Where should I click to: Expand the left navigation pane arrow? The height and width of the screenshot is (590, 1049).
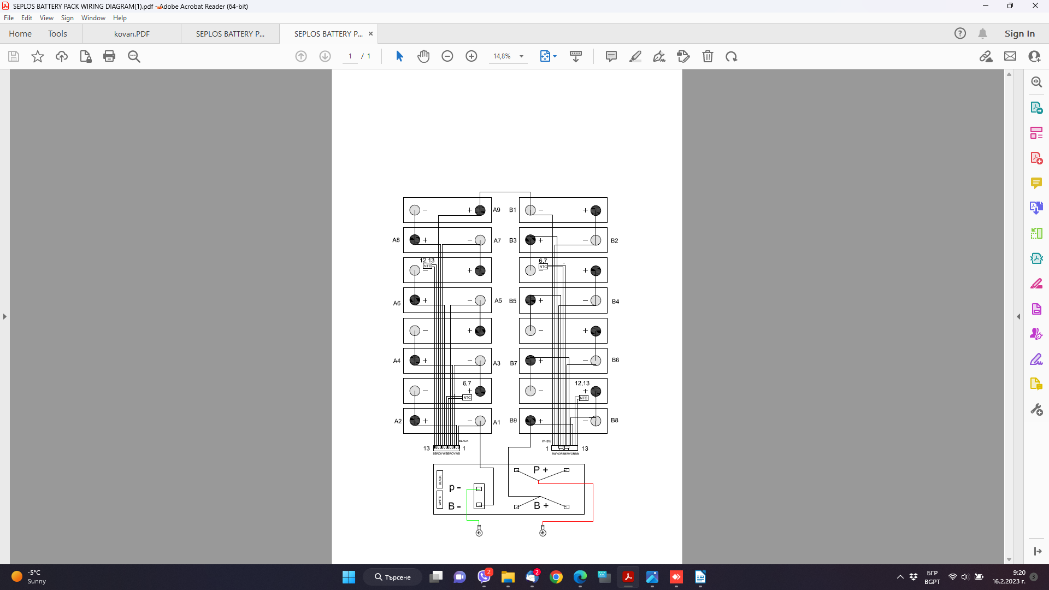point(5,316)
